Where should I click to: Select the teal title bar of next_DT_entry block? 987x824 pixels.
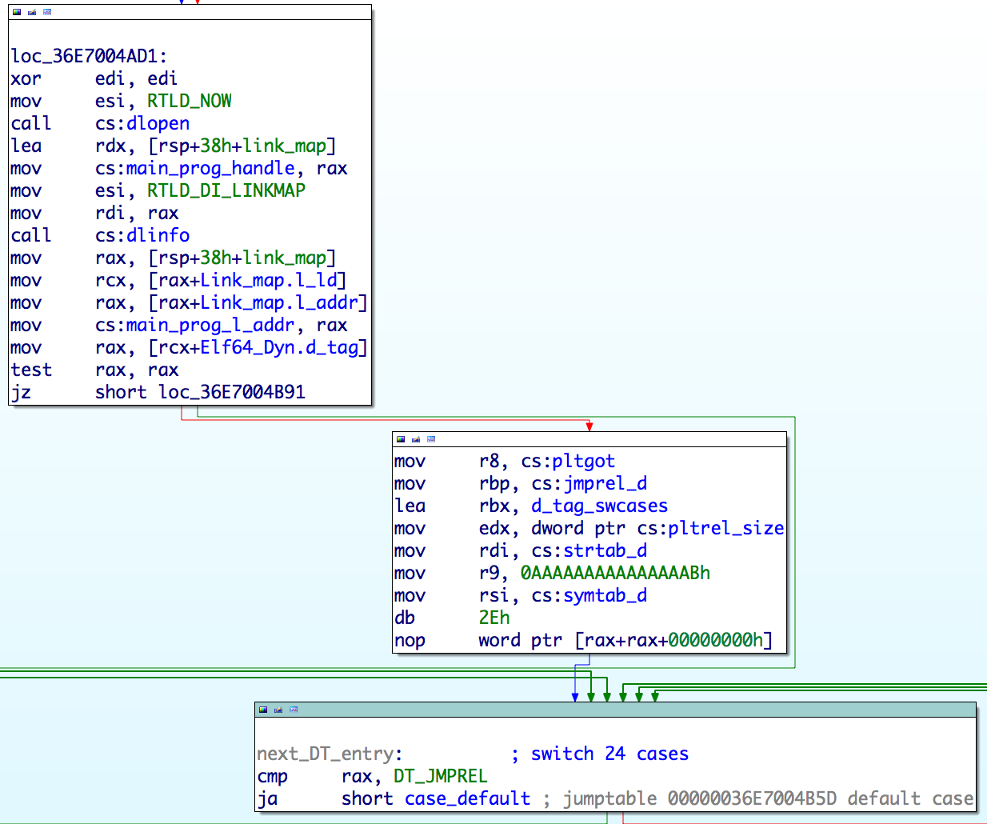(x=615, y=710)
